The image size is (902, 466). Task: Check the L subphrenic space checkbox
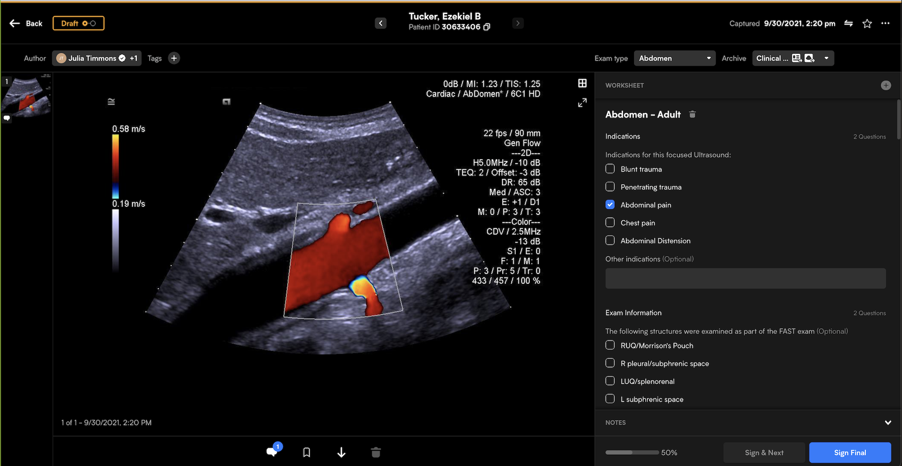click(610, 399)
